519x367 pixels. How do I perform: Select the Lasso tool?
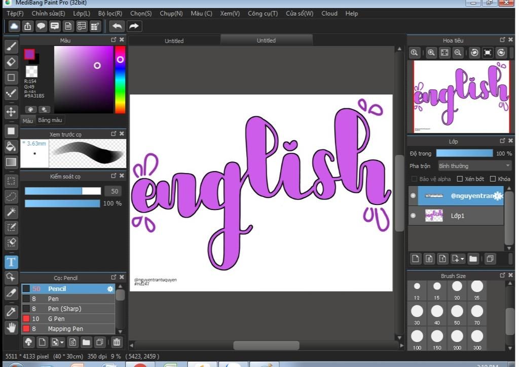tap(11, 196)
